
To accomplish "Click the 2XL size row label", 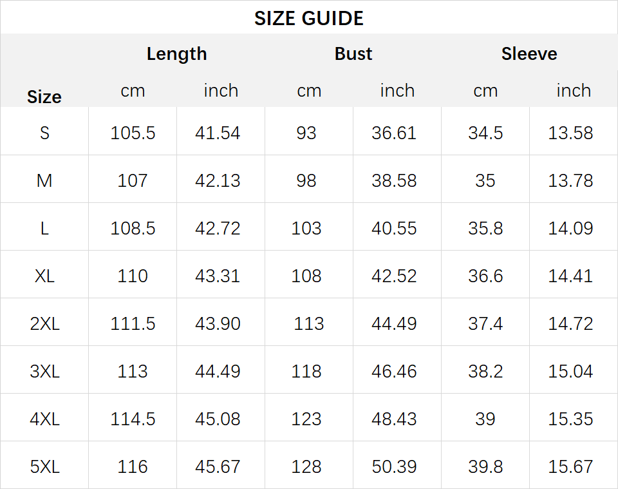I will [44, 324].
